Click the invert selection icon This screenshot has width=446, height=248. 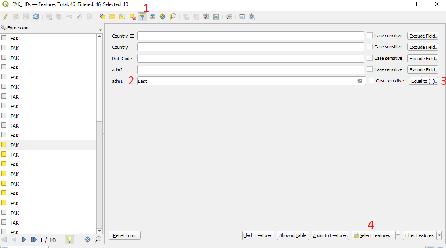[x=122, y=17]
